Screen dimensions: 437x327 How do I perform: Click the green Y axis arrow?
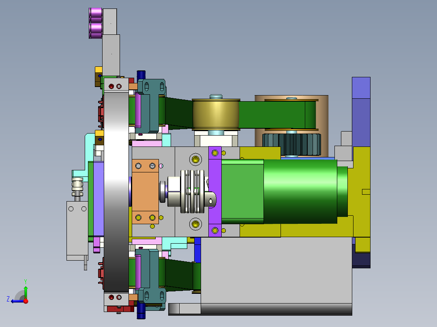point(25,289)
